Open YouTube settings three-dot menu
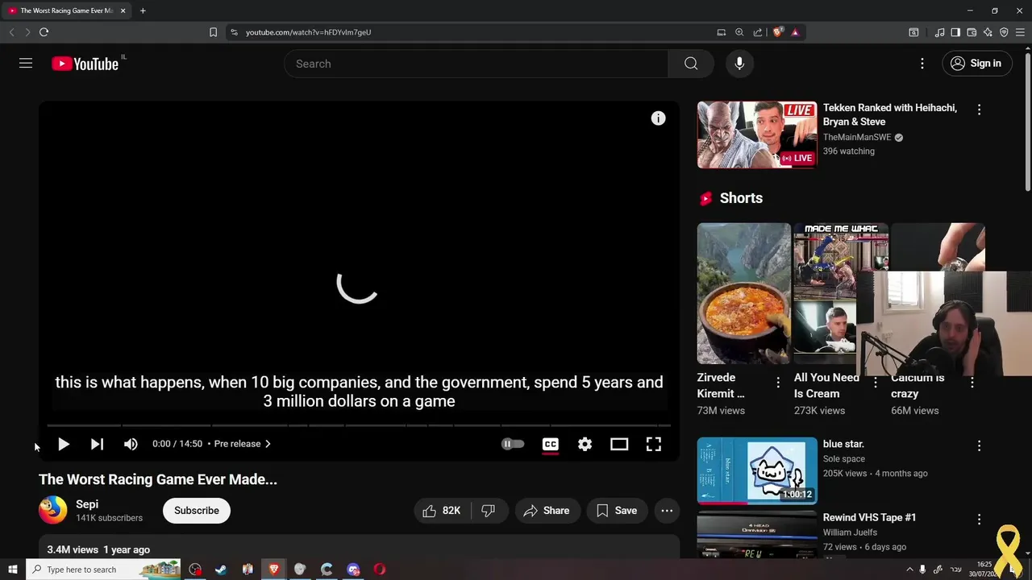Viewport: 1032px width, 580px height. click(922, 64)
